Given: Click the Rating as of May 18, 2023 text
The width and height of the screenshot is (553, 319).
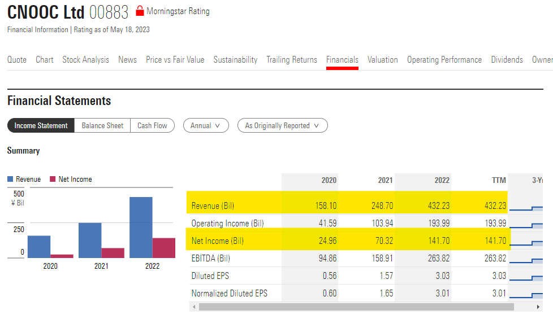Looking at the screenshot, I should click(111, 29).
